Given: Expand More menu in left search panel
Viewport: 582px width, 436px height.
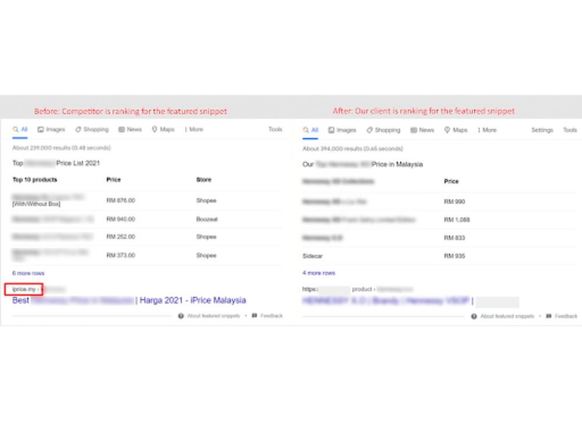Looking at the screenshot, I should click(x=194, y=130).
